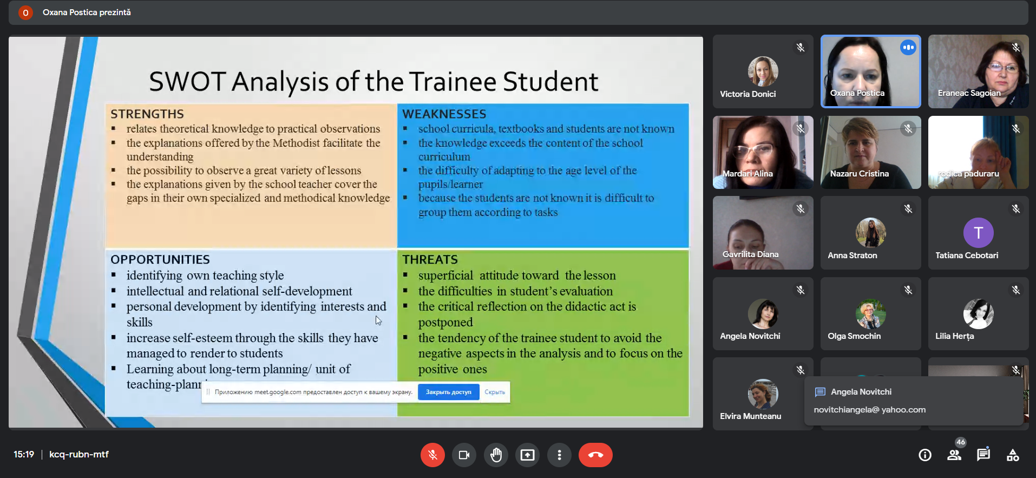Image resolution: width=1036 pixels, height=478 pixels.
Task: Click the present screen button
Action: 527,455
